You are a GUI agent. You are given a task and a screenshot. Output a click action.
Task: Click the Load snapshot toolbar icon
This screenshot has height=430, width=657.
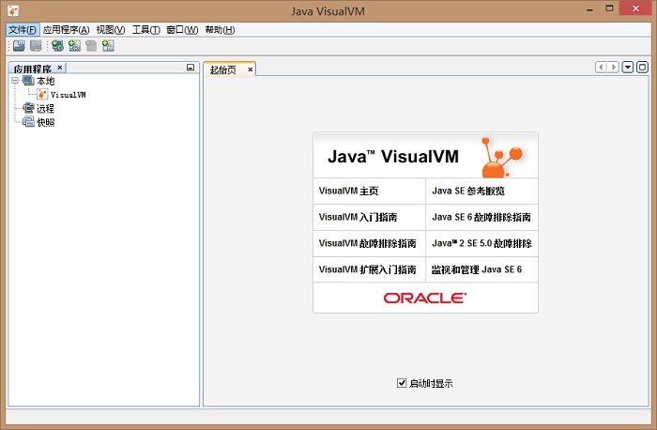click(19, 46)
